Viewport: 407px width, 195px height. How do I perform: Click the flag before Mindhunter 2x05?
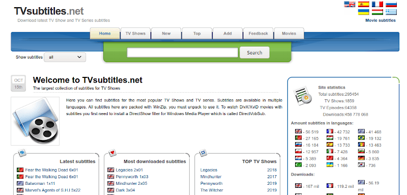110,183
